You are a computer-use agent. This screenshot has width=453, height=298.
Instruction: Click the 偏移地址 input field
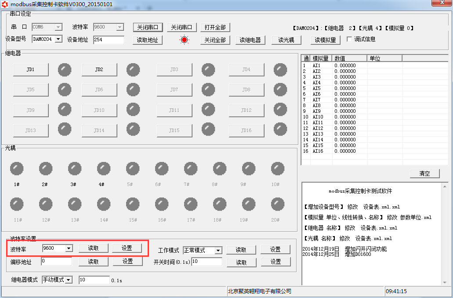[x=57, y=262]
